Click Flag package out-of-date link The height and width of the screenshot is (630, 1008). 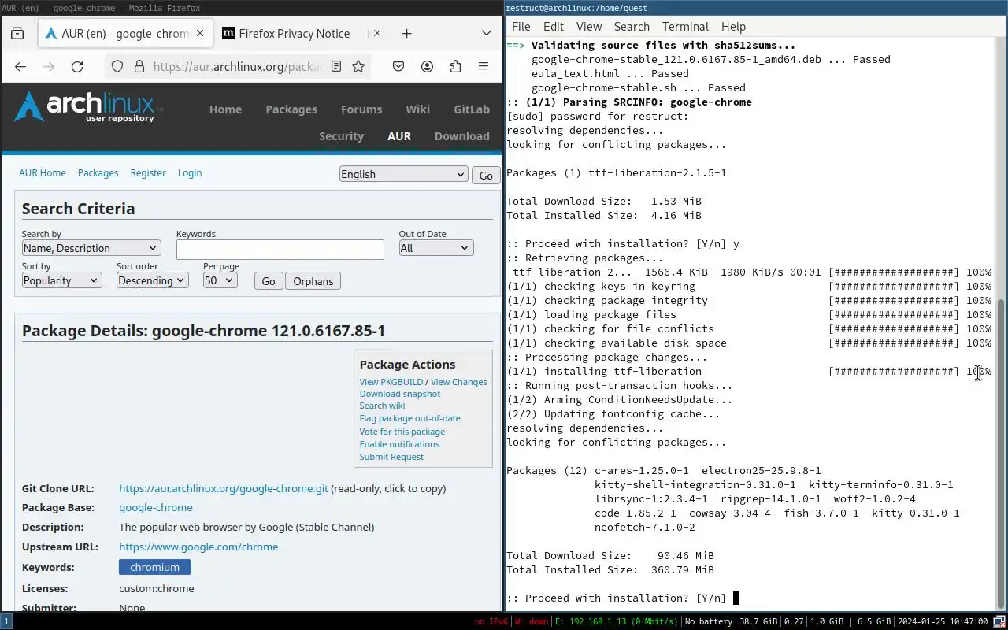(x=410, y=418)
